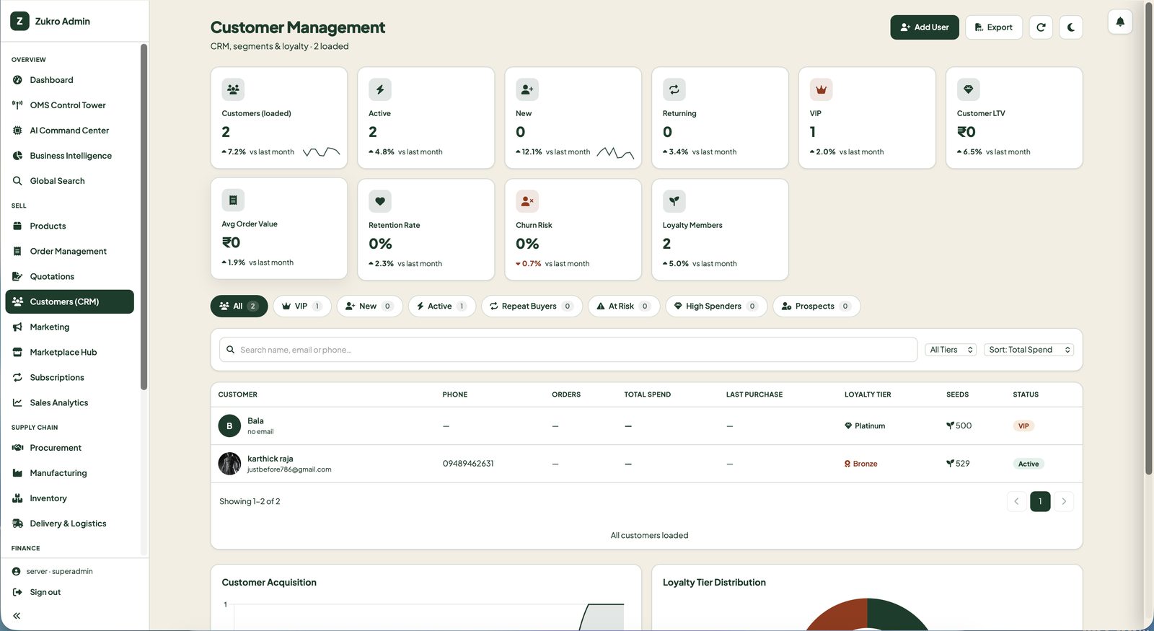Filter by Prospects chip

[x=816, y=306]
